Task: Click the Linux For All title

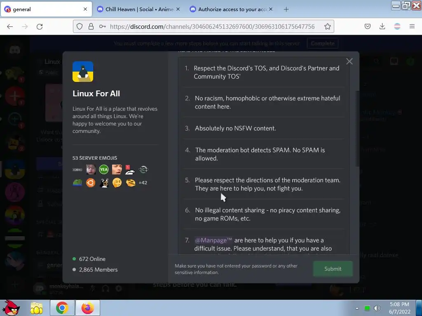Action: (x=96, y=93)
